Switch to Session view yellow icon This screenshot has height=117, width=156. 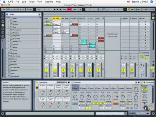pyautogui.click(x=153, y=18)
